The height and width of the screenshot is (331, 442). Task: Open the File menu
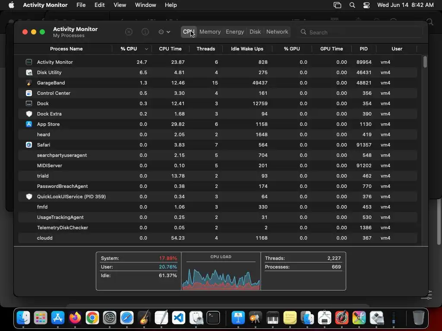pos(81,5)
